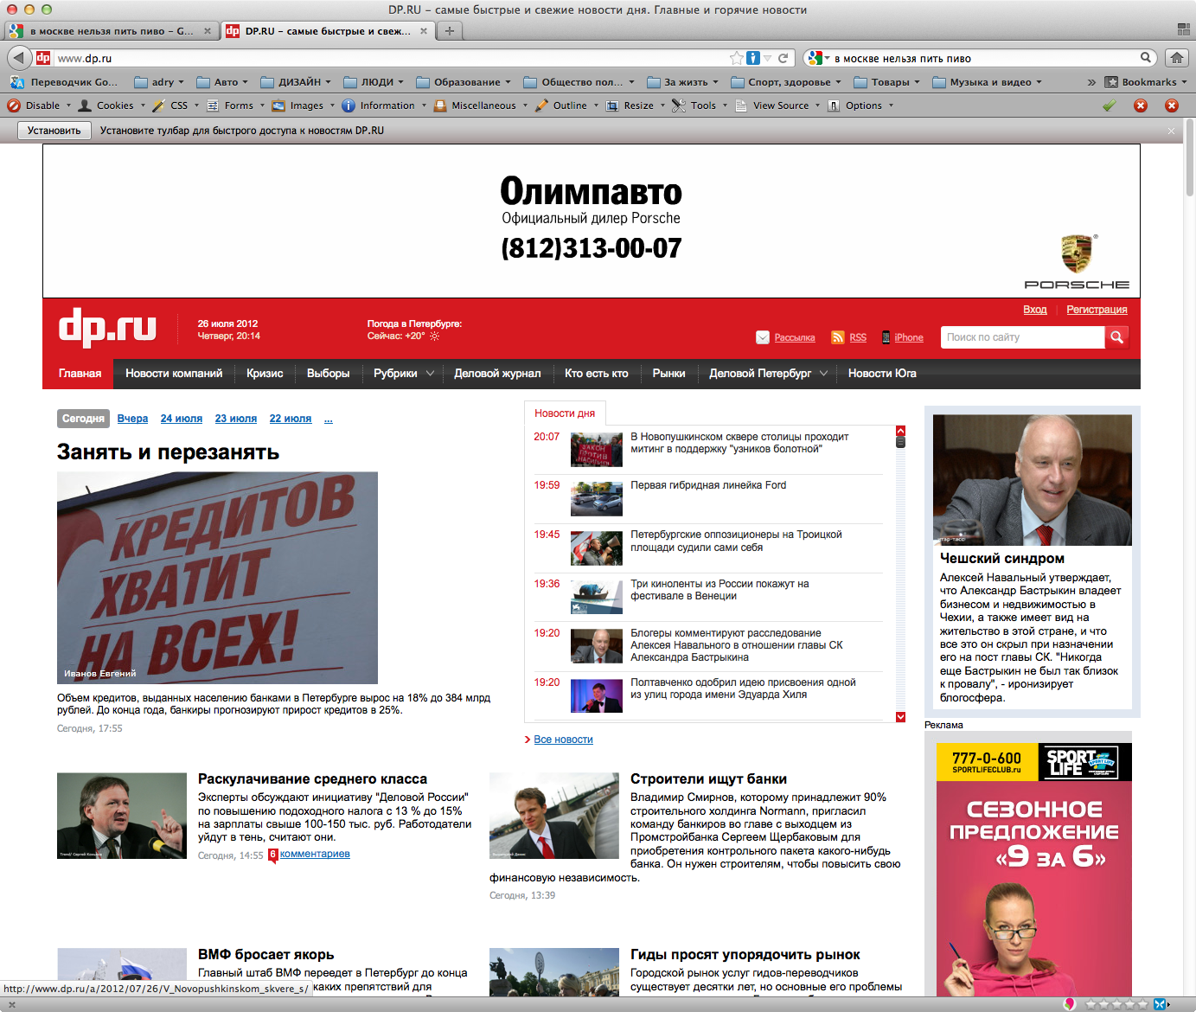This screenshot has width=1196, height=1012.
Task: Open the browser home page icon
Action: [x=1176, y=58]
